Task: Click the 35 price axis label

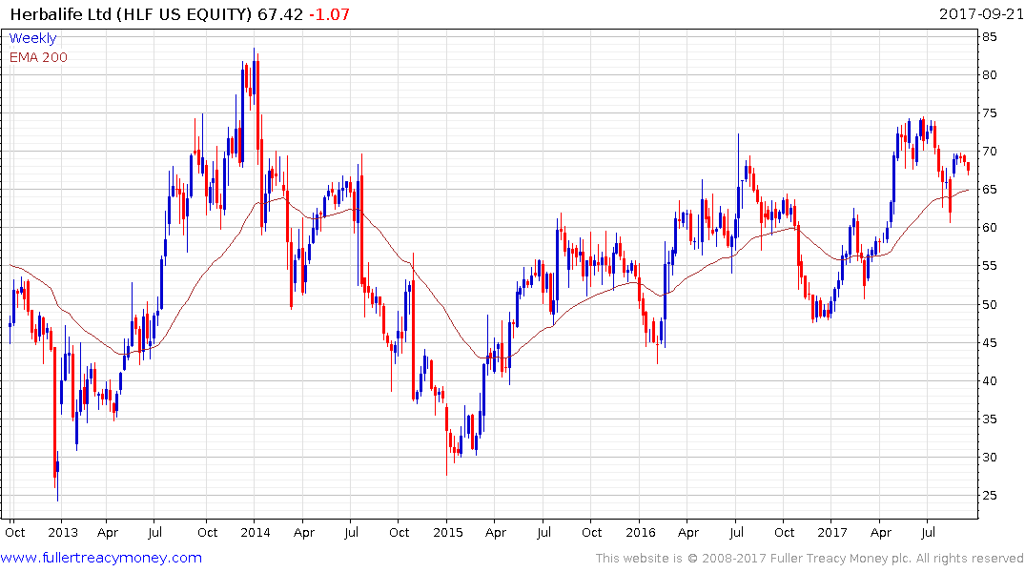Action: point(990,419)
